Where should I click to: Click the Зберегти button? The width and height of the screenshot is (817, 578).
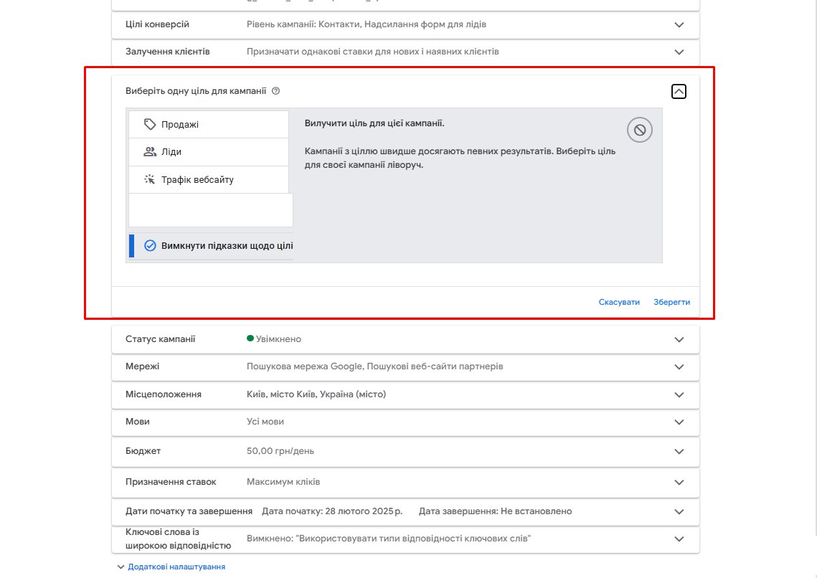[x=671, y=302]
